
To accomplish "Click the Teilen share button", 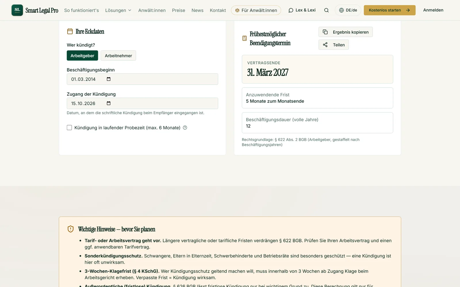I will (333, 45).
